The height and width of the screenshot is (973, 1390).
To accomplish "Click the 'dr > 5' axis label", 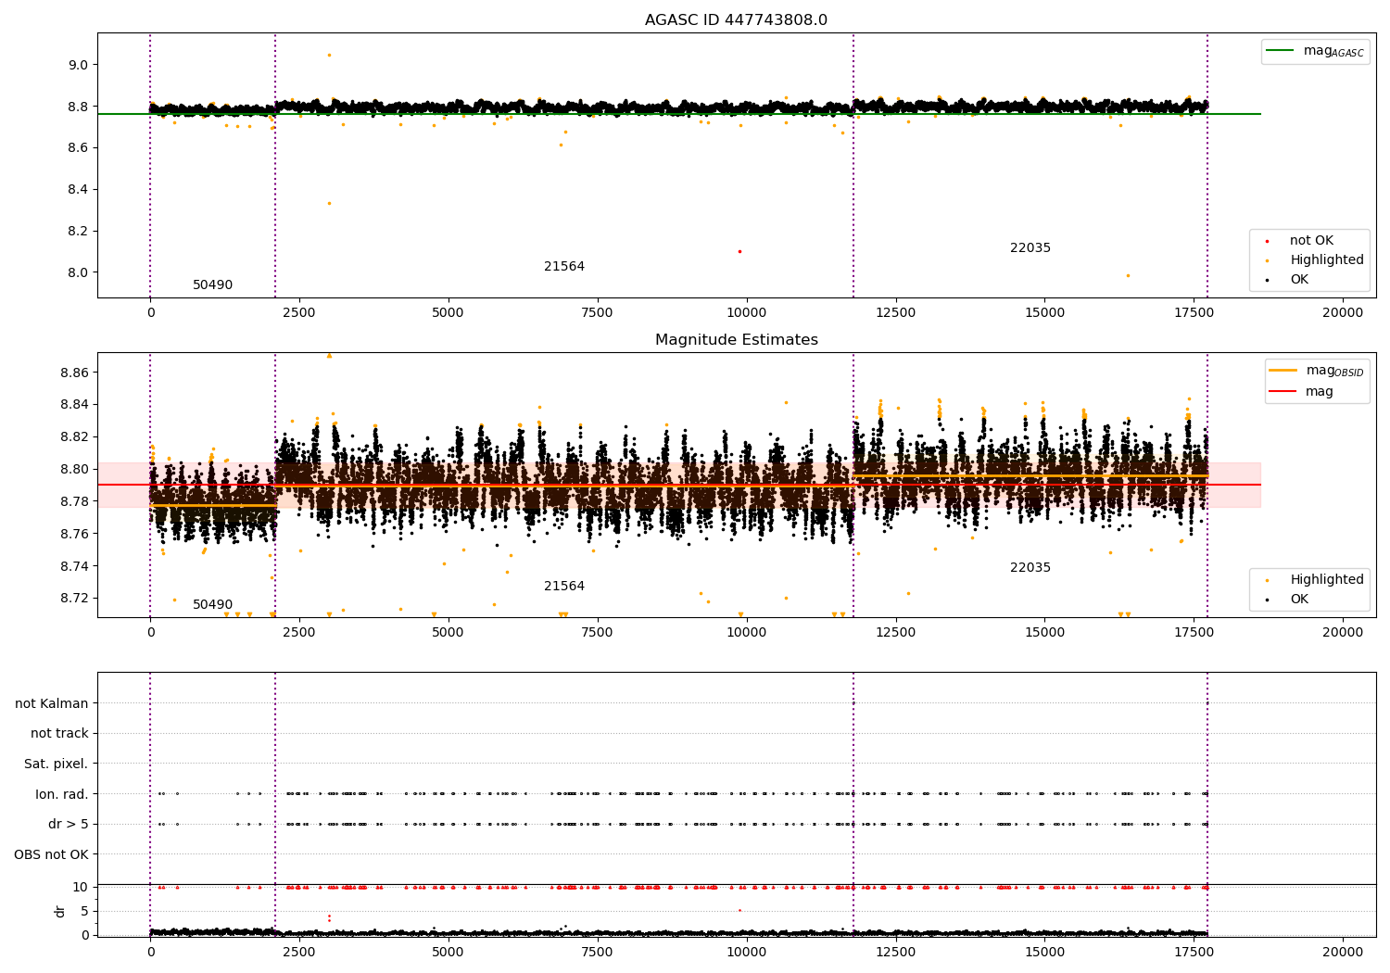I will (x=69, y=825).
